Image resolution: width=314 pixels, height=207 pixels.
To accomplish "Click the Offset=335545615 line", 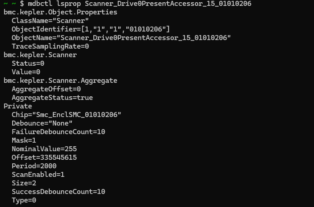I will pos(44,157).
